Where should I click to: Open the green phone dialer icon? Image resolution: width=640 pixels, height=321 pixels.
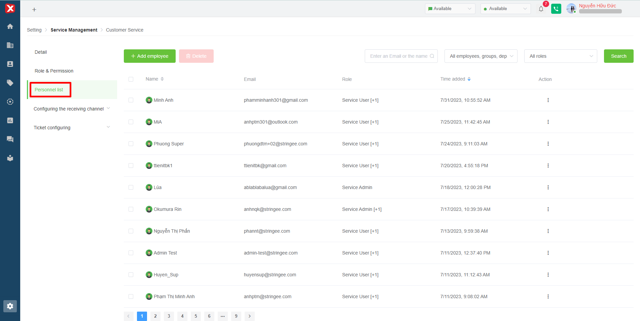tap(556, 9)
